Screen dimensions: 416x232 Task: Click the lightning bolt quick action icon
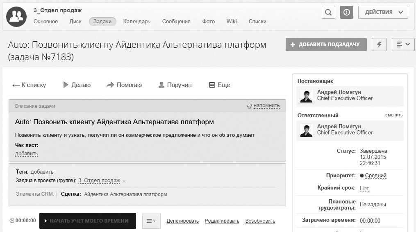click(x=379, y=45)
